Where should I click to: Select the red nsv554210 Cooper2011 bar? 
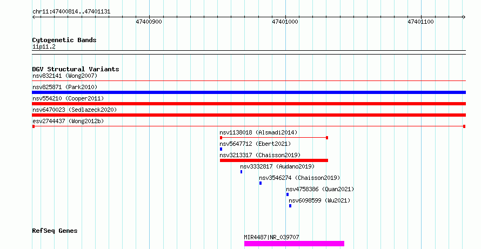pyautogui.click(x=249, y=104)
